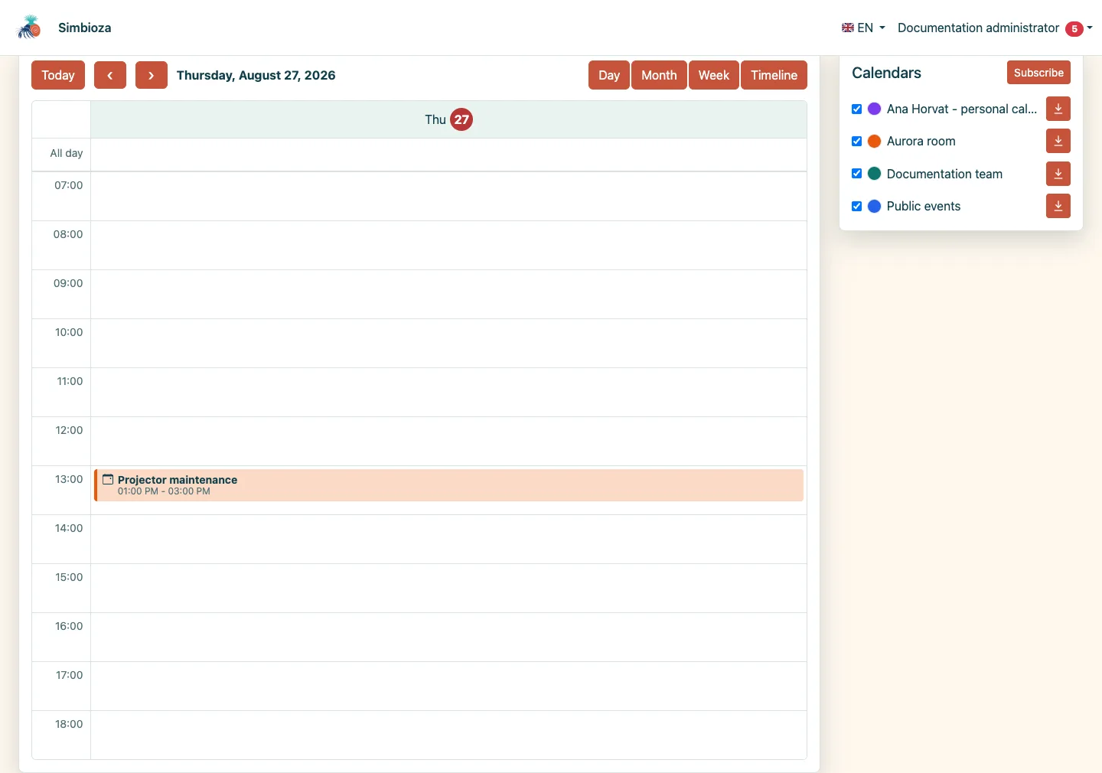The image size is (1102, 773).
Task: Uncheck the Ana Horvat personal calendar checkbox
Action: tap(857, 109)
